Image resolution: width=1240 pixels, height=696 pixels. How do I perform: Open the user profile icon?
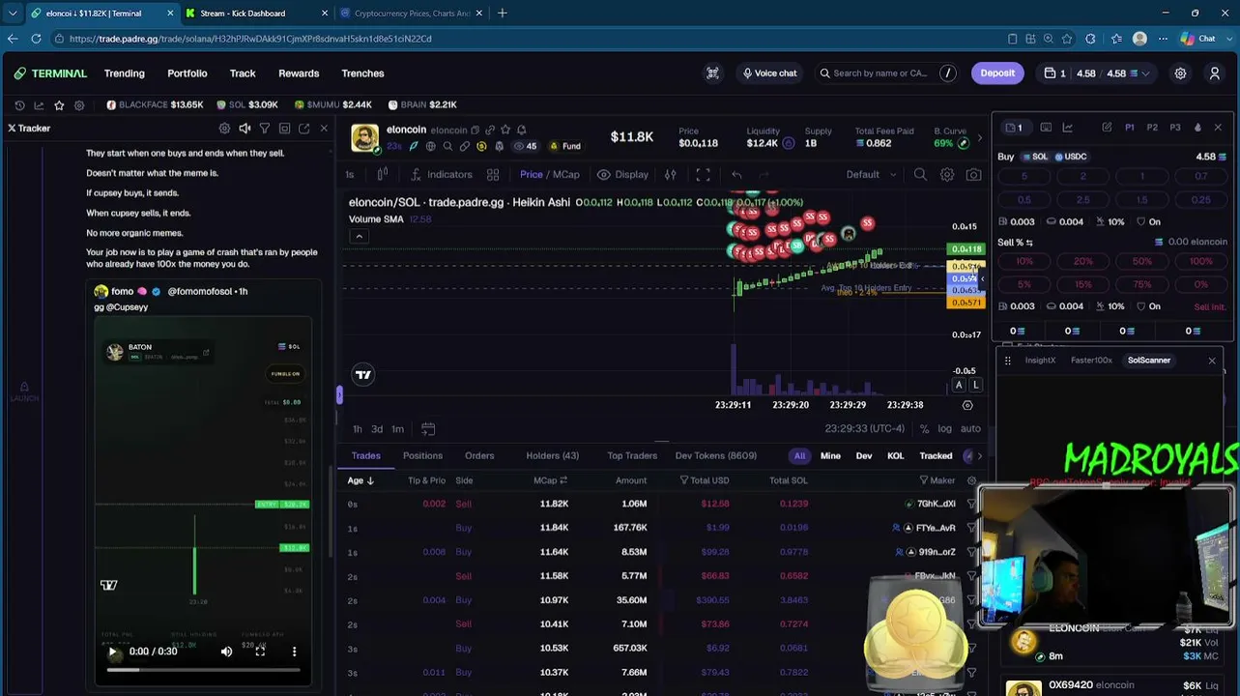(x=1215, y=73)
